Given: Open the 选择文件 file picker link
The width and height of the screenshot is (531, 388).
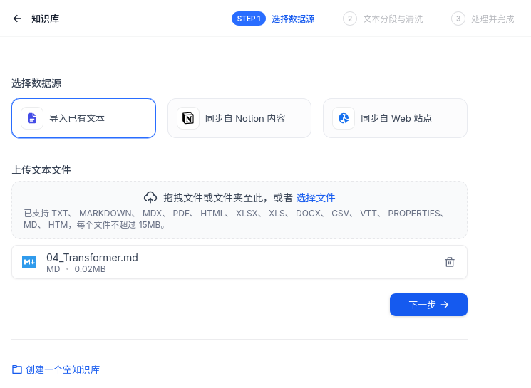Looking at the screenshot, I should pyautogui.click(x=316, y=197).
